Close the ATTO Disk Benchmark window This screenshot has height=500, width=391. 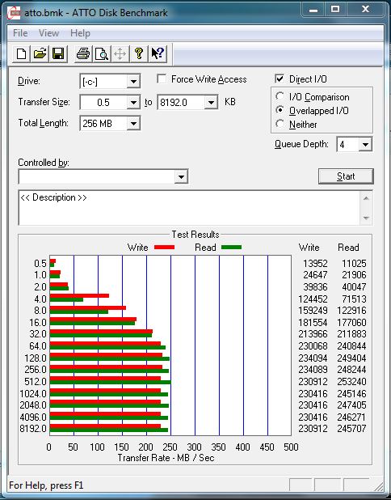click(x=365, y=10)
